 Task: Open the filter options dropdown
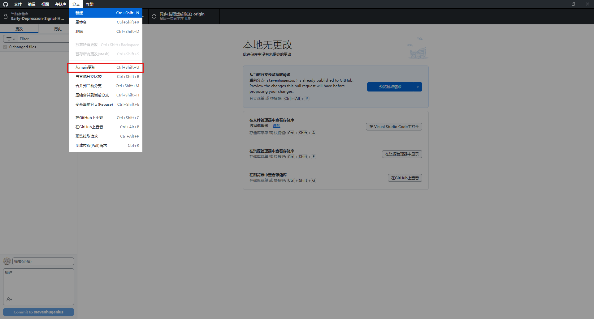[x=11, y=39]
